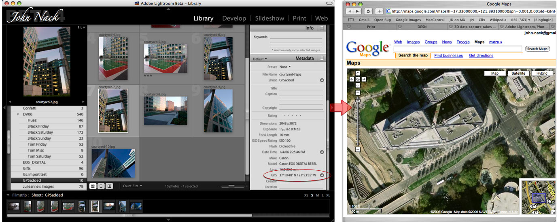558x222 pixels.
Task: Set filmstrip size to XS
Action: point(306,195)
